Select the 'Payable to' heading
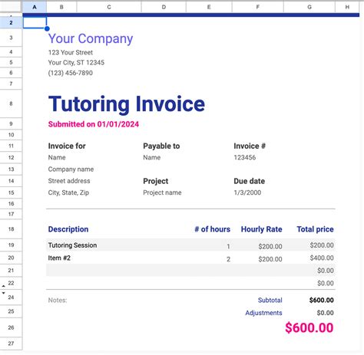Image resolution: width=364 pixels, height=355 pixels. tap(161, 146)
